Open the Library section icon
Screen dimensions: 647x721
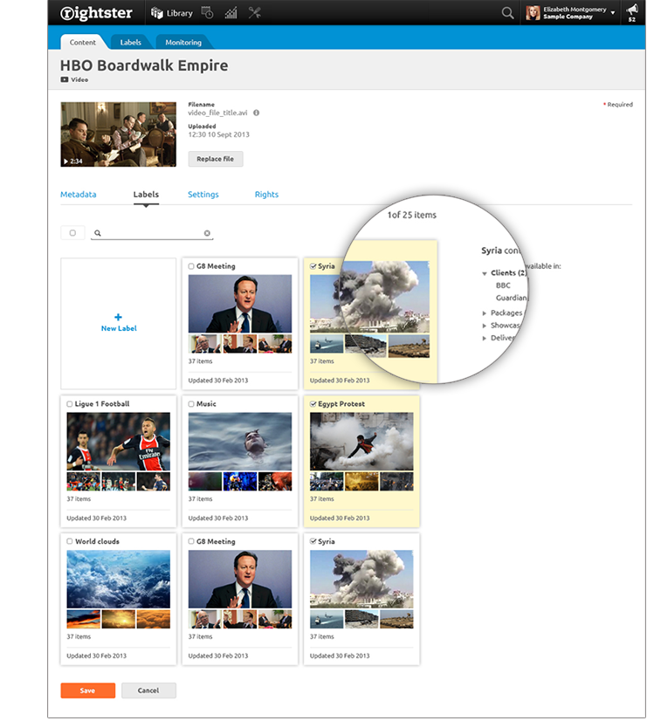(x=157, y=13)
